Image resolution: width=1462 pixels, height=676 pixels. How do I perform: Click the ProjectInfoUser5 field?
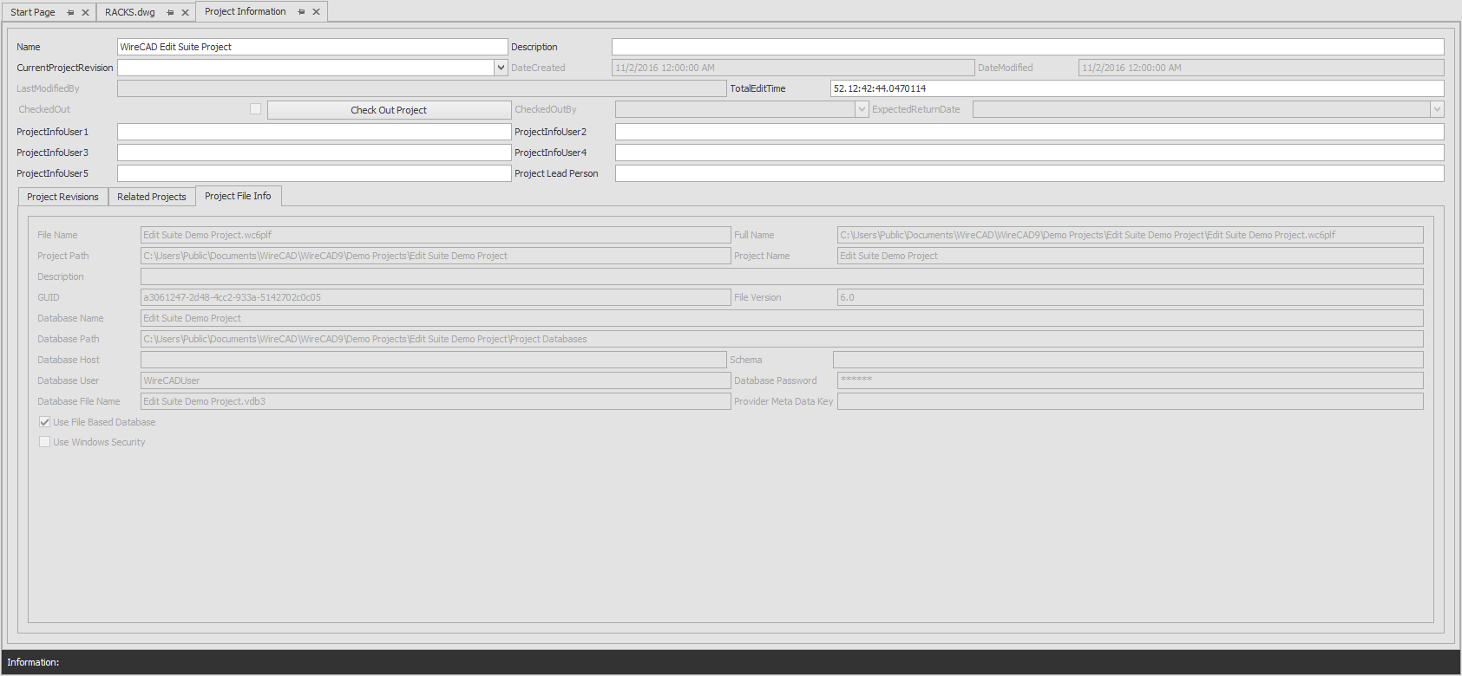pos(314,173)
